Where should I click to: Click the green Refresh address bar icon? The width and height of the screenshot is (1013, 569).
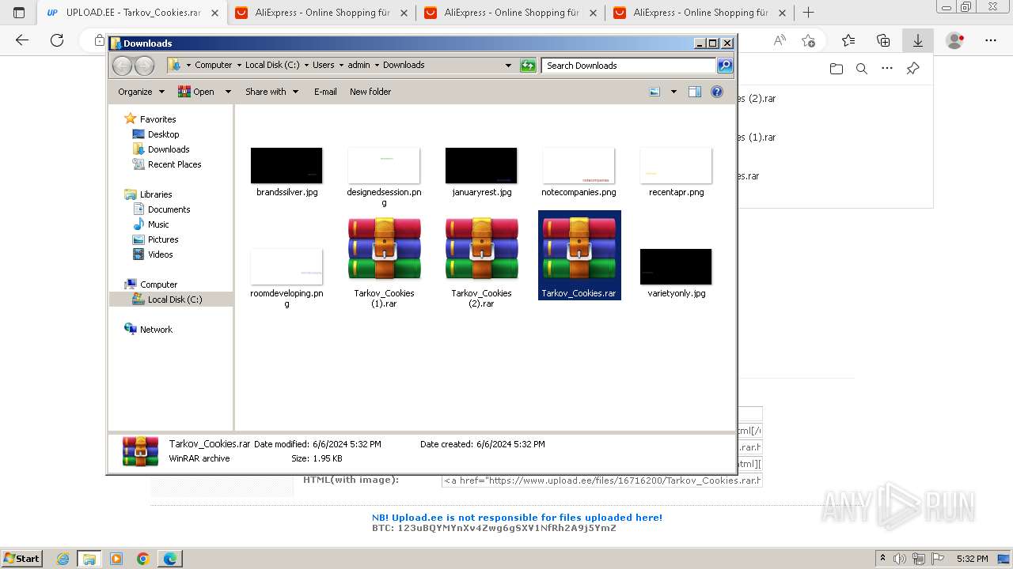point(528,66)
